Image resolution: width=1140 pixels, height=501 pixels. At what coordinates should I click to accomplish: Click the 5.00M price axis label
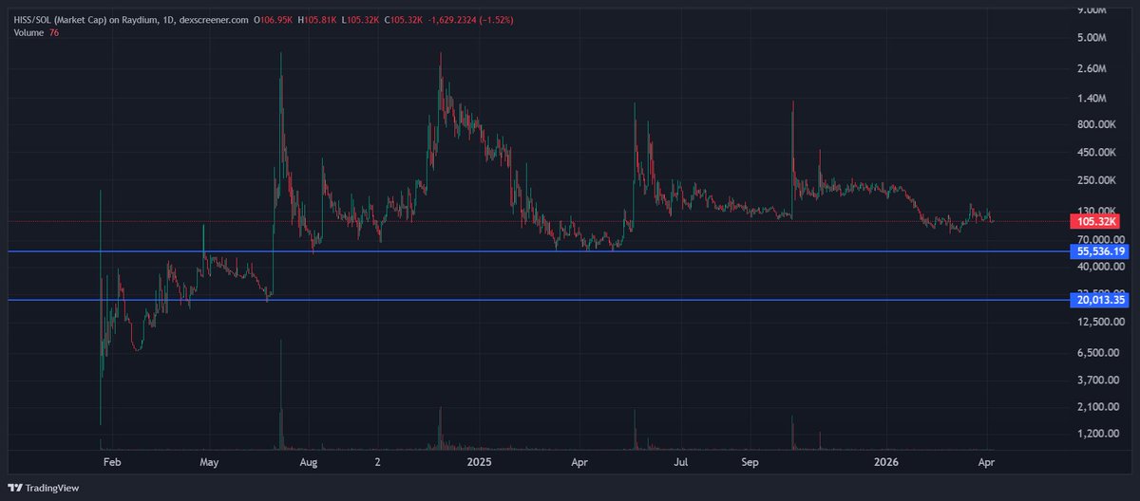[1091, 39]
